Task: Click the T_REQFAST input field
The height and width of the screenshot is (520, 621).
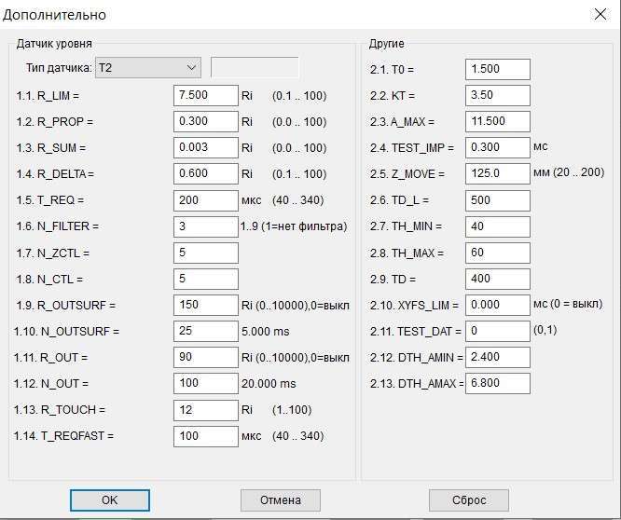Action: pos(205,436)
